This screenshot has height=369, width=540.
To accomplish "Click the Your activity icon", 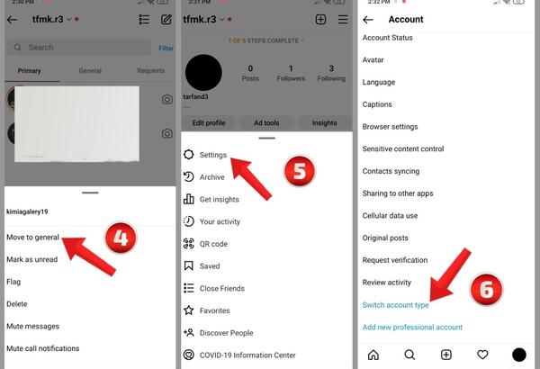I will tap(189, 221).
